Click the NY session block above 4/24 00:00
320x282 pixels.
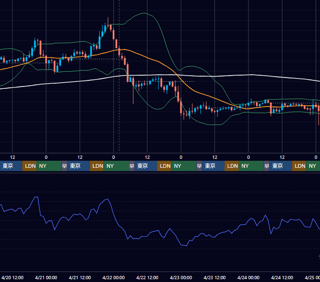click(251, 166)
